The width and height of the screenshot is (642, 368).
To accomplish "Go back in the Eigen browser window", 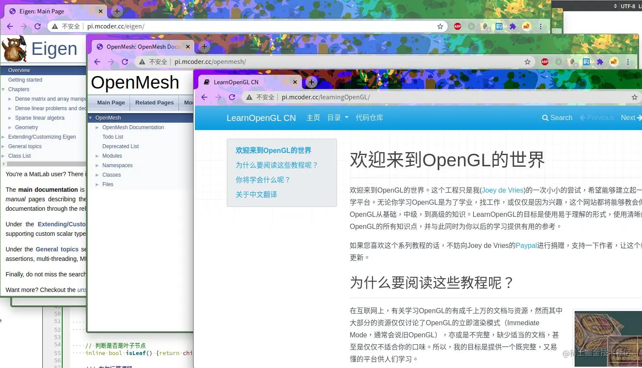I will click(10, 26).
